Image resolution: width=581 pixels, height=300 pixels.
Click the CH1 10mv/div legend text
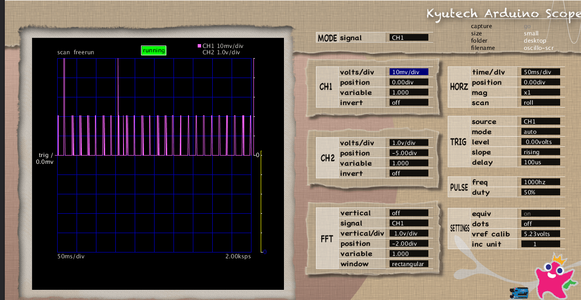(223, 46)
